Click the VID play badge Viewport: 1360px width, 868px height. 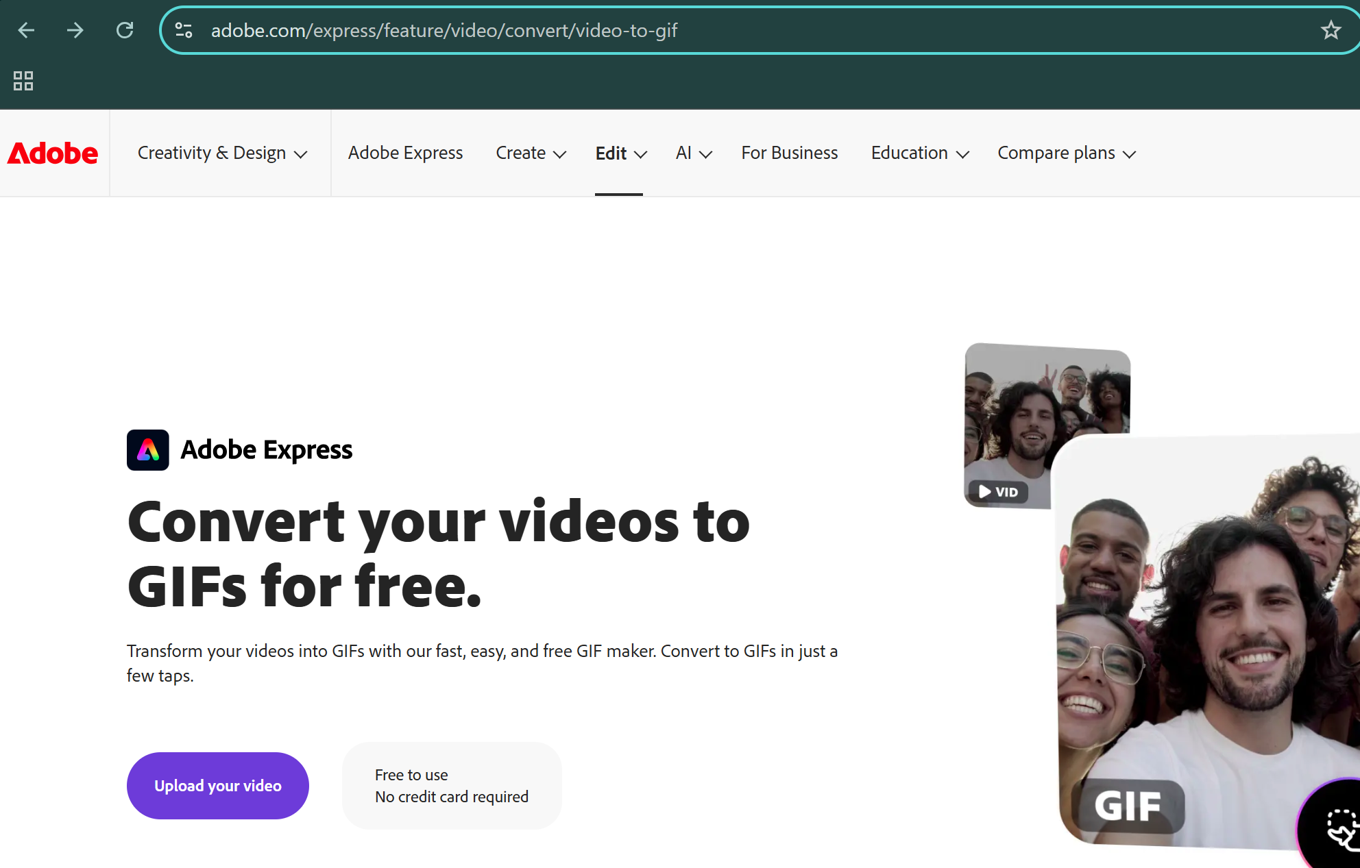[x=998, y=492]
